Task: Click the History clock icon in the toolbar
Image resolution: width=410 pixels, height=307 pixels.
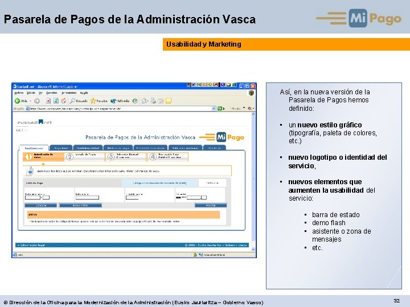Action: coord(135,101)
